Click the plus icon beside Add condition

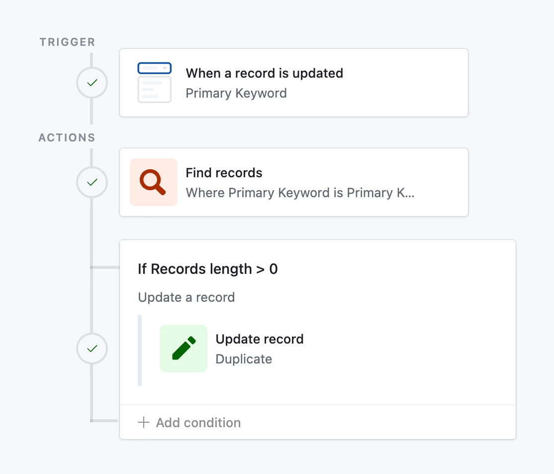pyautogui.click(x=143, y=422)
